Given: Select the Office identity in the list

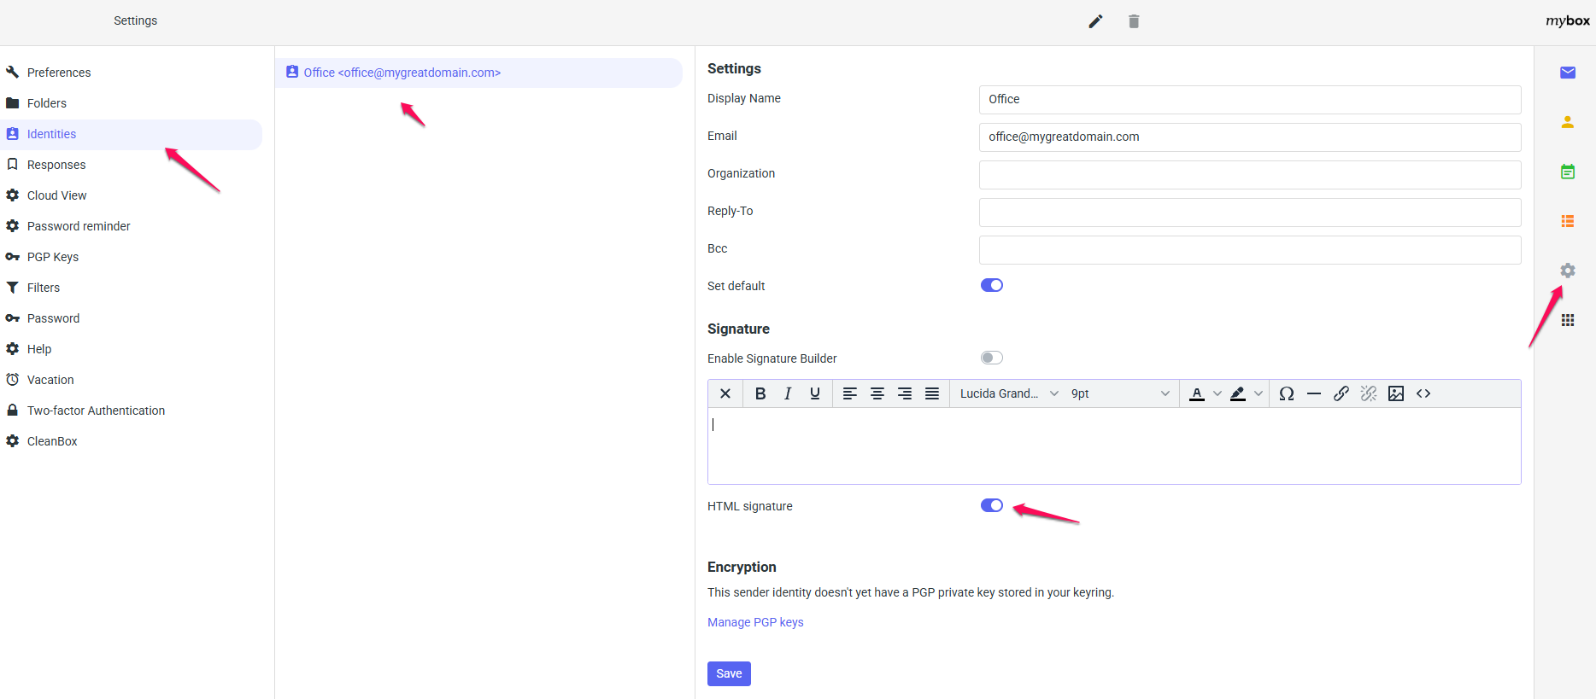Looking at the screenshot, I should [479, 73].
